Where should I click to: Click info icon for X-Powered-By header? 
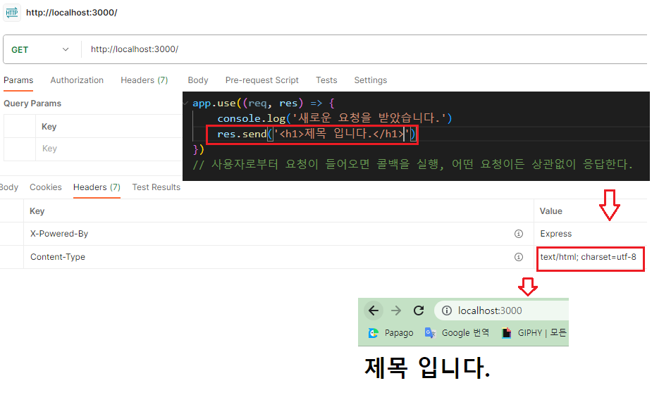click(519, 234)
